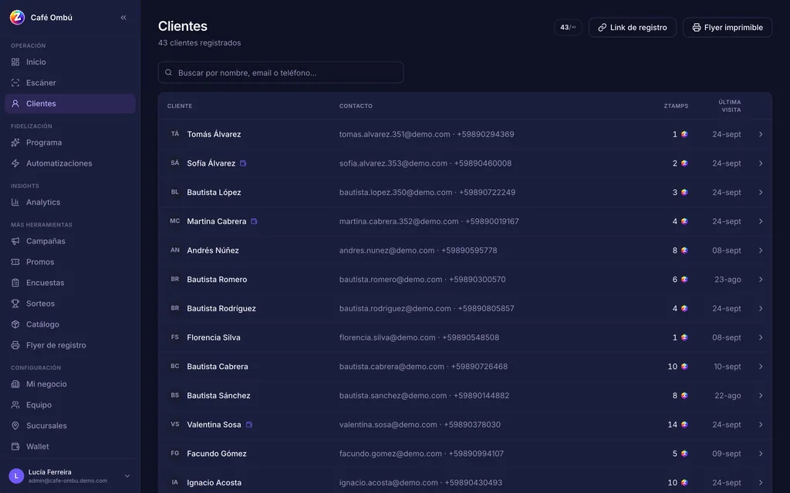Open Mi negocio settings
Image resolution: width=790 pixels, height=493 pixels.
point(70,384)
